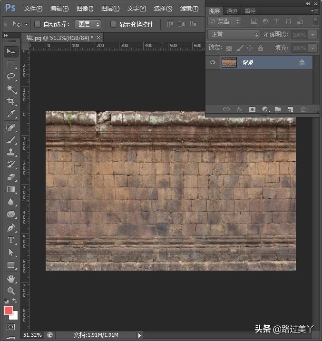
Task: Filter layers by type layers icon
Action: click(276, 21)
